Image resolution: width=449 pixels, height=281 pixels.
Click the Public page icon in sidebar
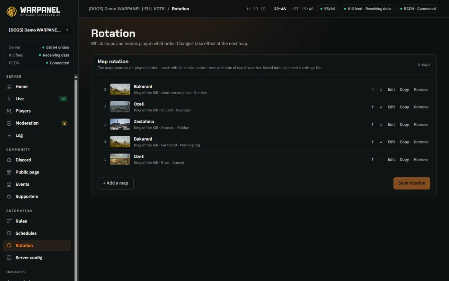coord(9,172)
